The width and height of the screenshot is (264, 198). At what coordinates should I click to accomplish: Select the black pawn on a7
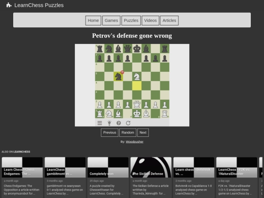(x=100, y=58)
